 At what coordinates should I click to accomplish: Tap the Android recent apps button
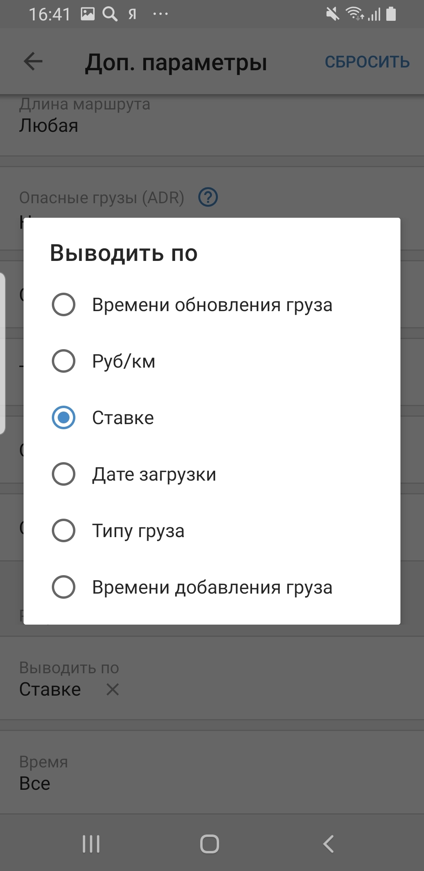[x=91, y=844]
